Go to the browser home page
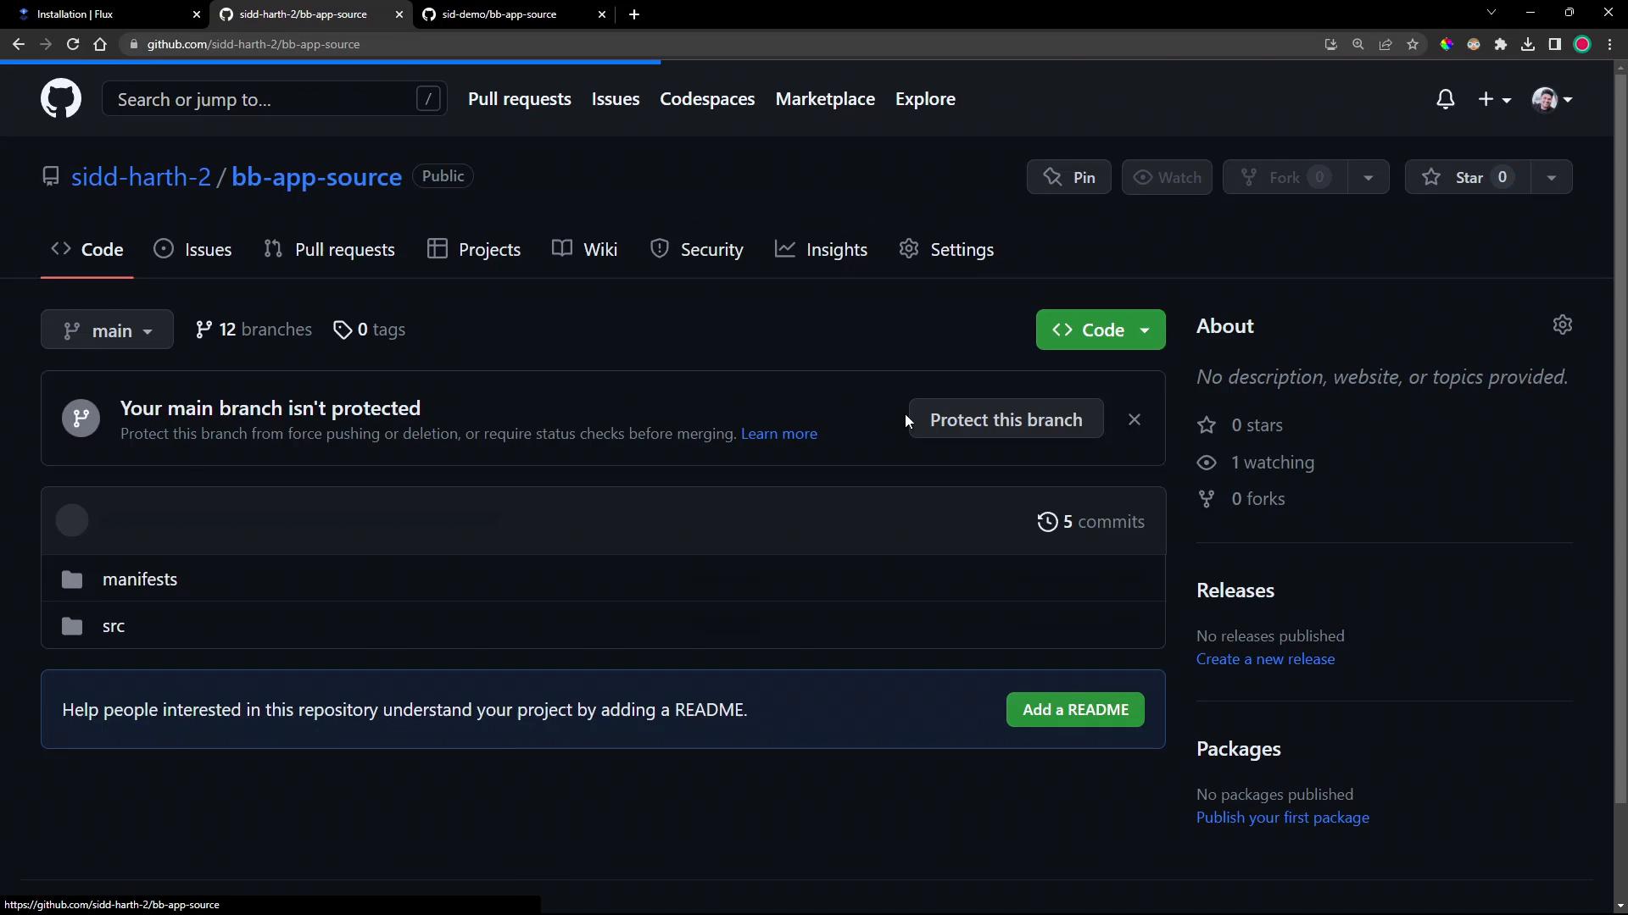The height and width of the screenshot is (915, 1628). click(x=100, y=44)
